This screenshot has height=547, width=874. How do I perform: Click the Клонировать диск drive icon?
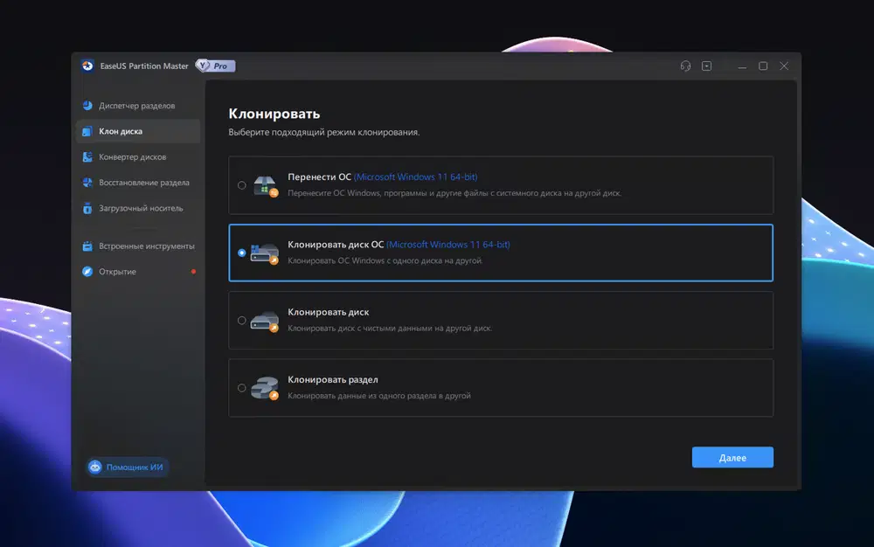pos(265,321)
